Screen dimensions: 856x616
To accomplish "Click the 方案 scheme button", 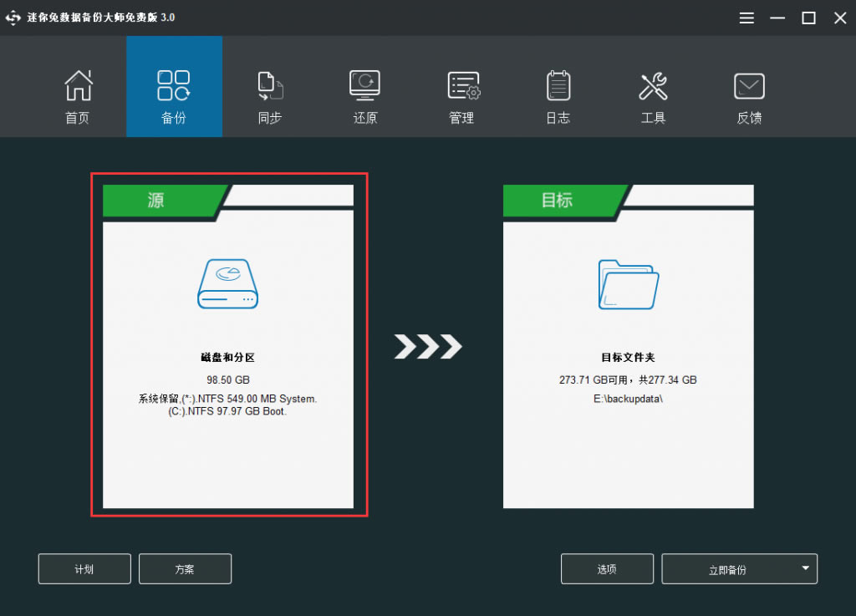I will (x=185, y=569).
